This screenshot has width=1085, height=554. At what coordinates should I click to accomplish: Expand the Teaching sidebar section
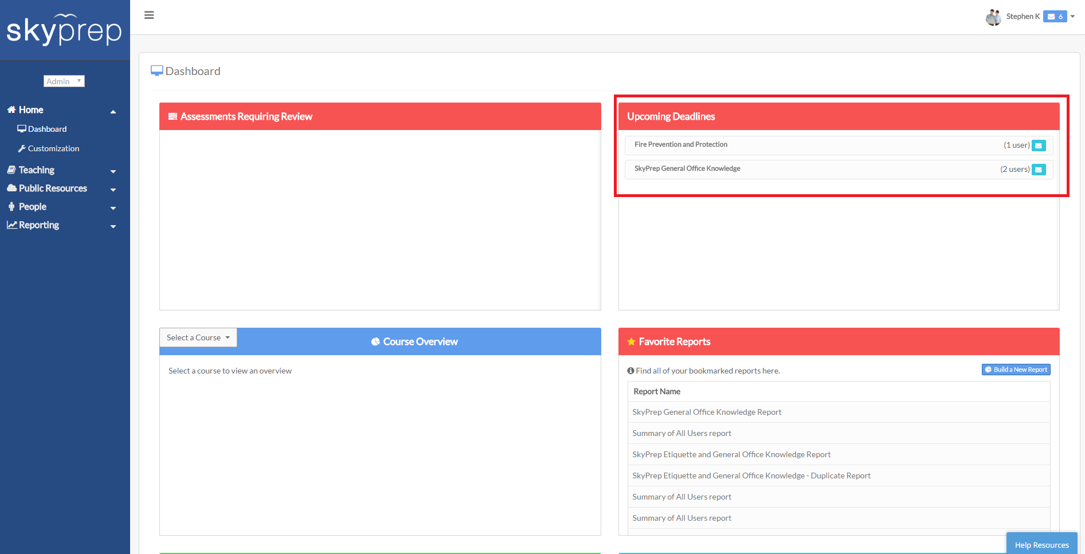coord(113,171)
